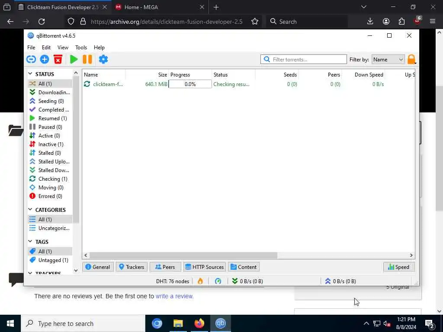This screenshot has width=443, height=332.
Task: Switch to the General tab
Action: pos(98,267)
